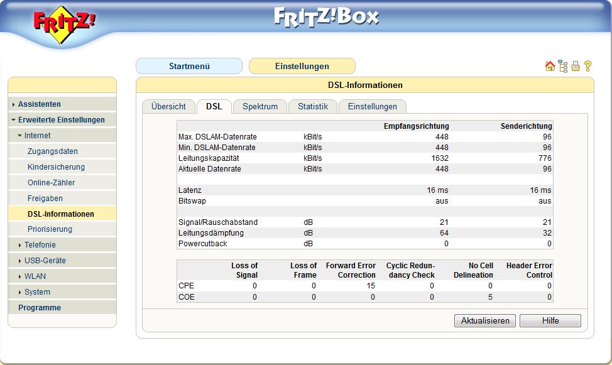Click the 1632 Leitungskapazität value

[x=440, y=158]
